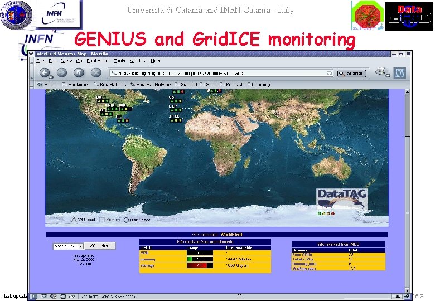Click the Search button

pyautogui.click(x=351, y=74)
